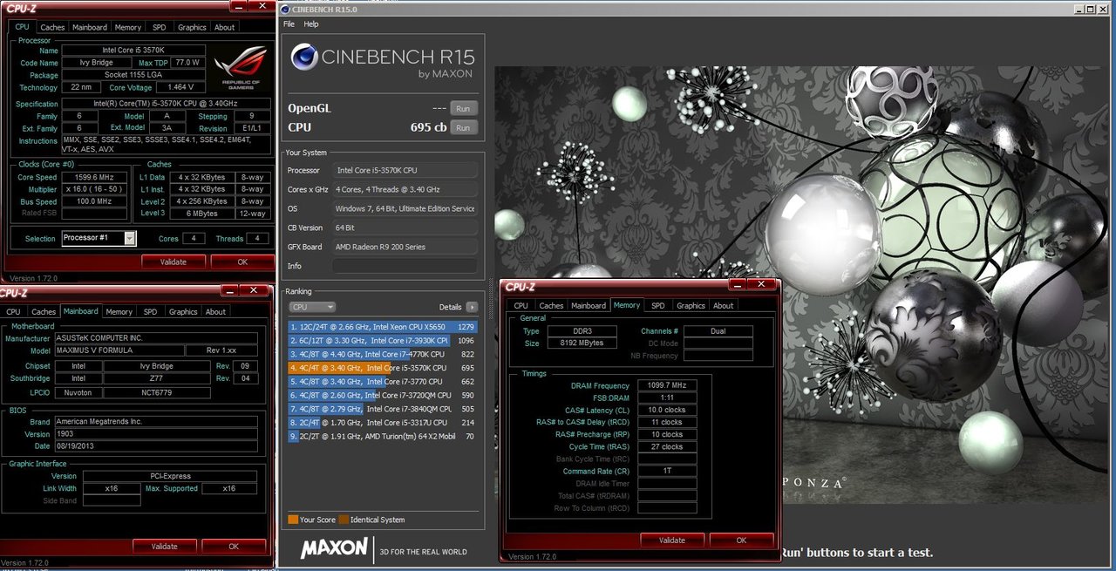This screenshot has height=571, width=1116.
Task: Select Graphics tab in Mainboard CPU-Z window
Action: coord(183,311)
